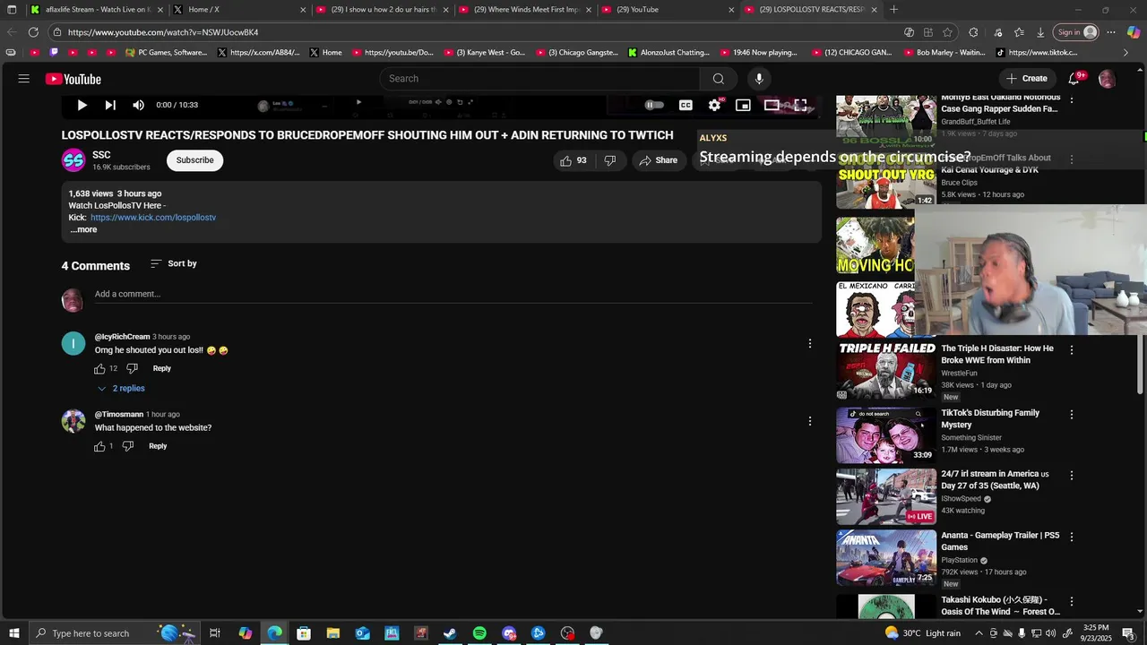Like IcyRichCream's comment
This screenshot has width=1147, height=645.
pyautogui.click(x=99, y=369)
